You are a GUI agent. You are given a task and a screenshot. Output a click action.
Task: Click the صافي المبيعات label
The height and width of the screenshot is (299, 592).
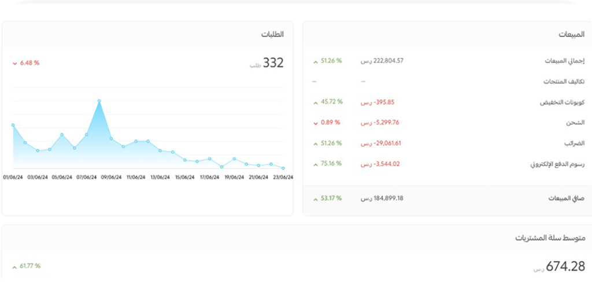click(567, 198)
